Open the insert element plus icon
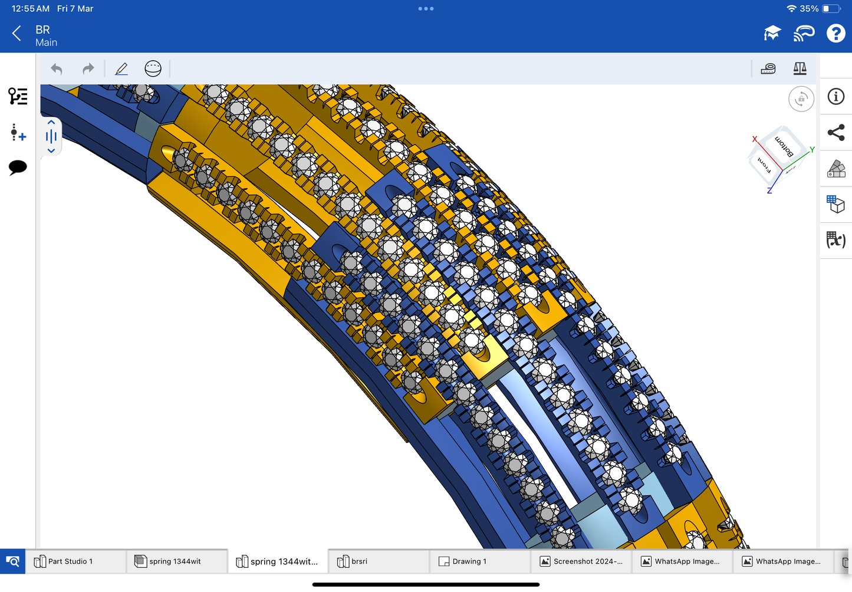The image size is (852, 592). (18, 133)
